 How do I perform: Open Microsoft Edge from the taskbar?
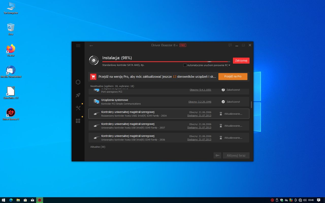click(11, 200)
